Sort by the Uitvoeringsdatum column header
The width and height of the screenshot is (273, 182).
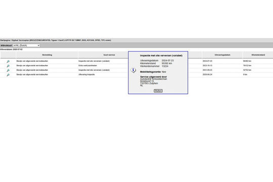coord(222,55)
